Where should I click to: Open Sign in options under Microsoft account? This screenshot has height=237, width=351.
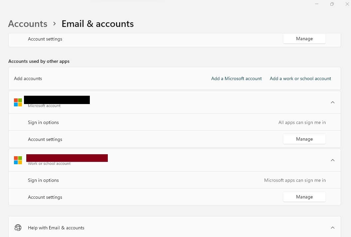click(x=175, y=122)
